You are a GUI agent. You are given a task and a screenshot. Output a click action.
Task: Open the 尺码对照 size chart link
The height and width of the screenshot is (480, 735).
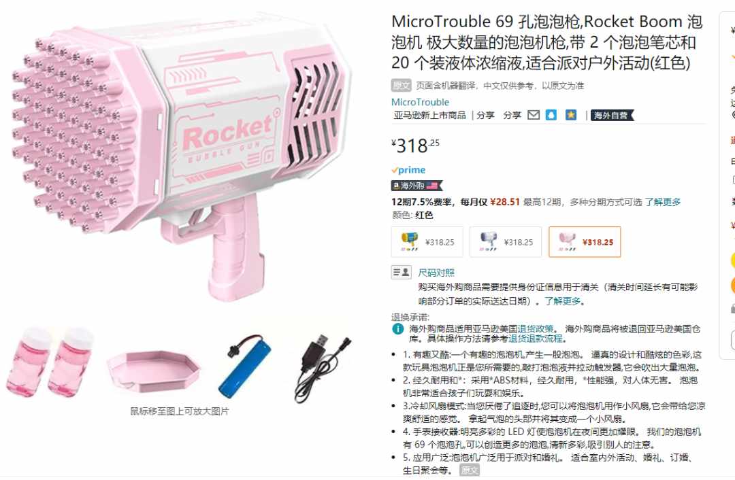(x=436, y=273)
